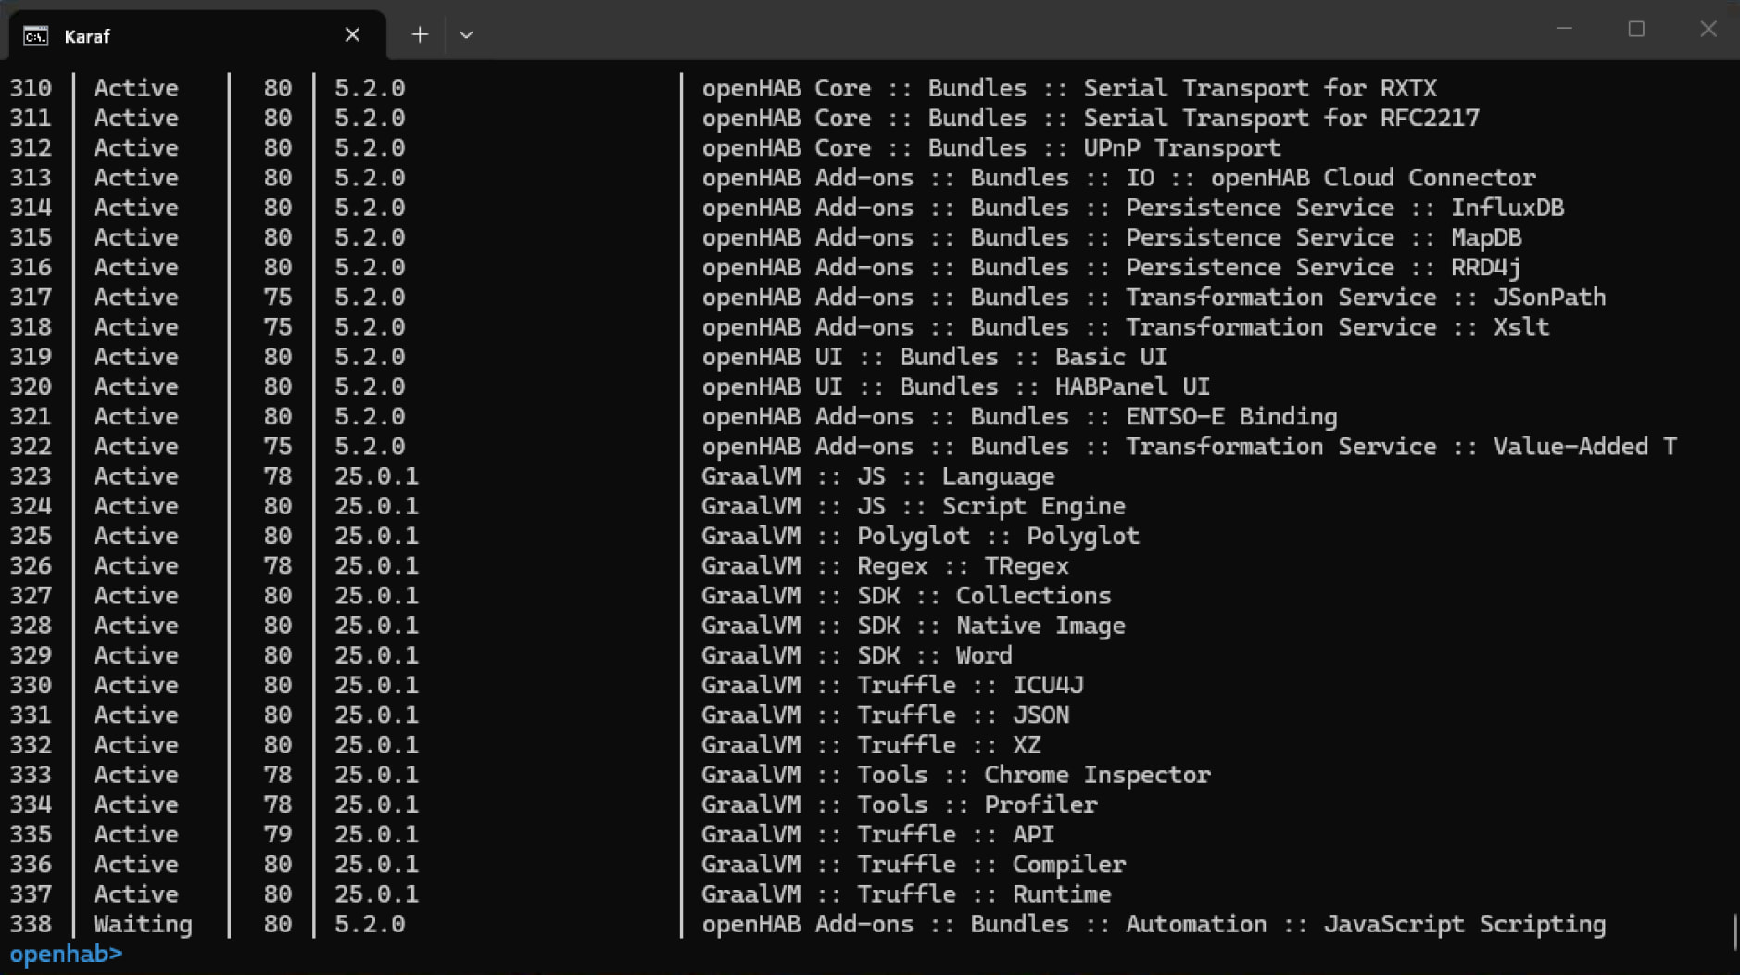
Task: Minimize the terminal window
Action: [x=1564, y=30]
